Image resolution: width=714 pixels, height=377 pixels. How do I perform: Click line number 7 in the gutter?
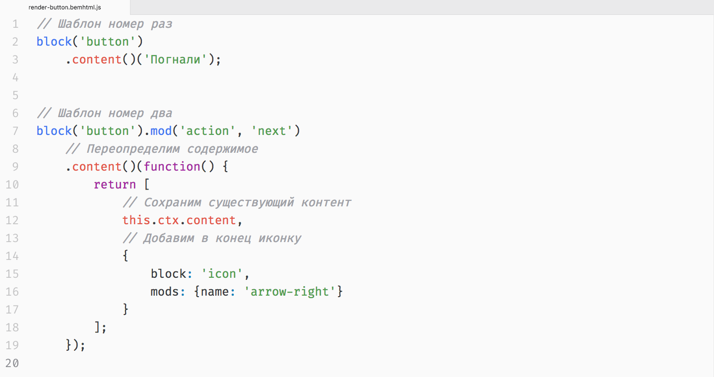click(14, 131)
